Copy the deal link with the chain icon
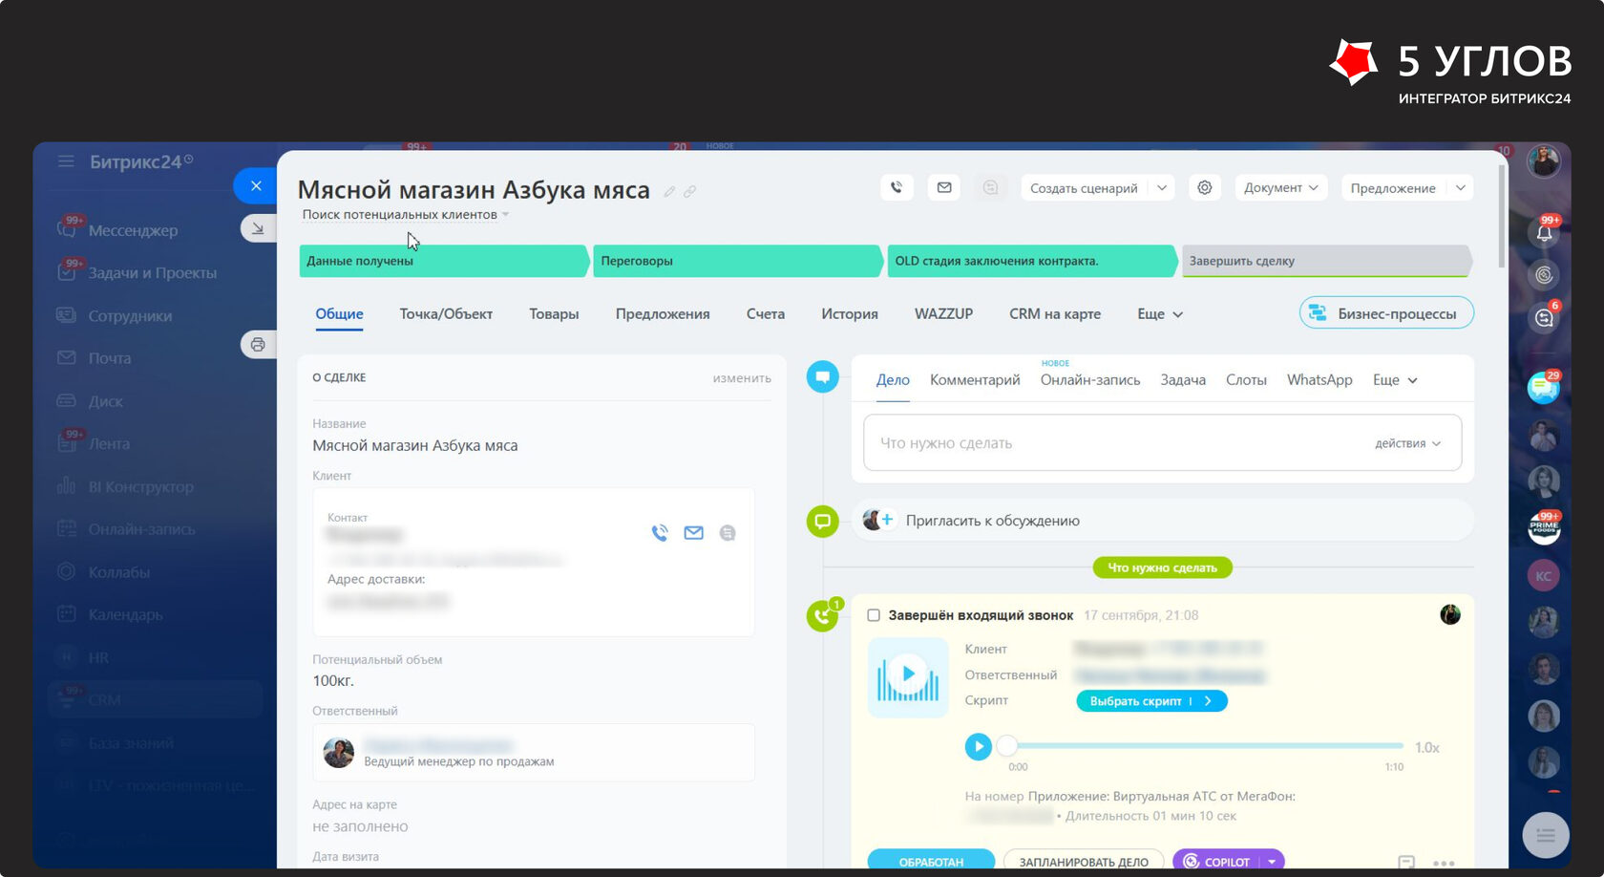This screenshot has width=1604, height=877. pyautogui.click(x=689, y=192)
